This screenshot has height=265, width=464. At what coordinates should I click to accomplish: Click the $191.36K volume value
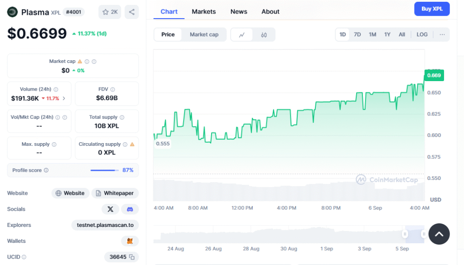click(x=25, y=98)
